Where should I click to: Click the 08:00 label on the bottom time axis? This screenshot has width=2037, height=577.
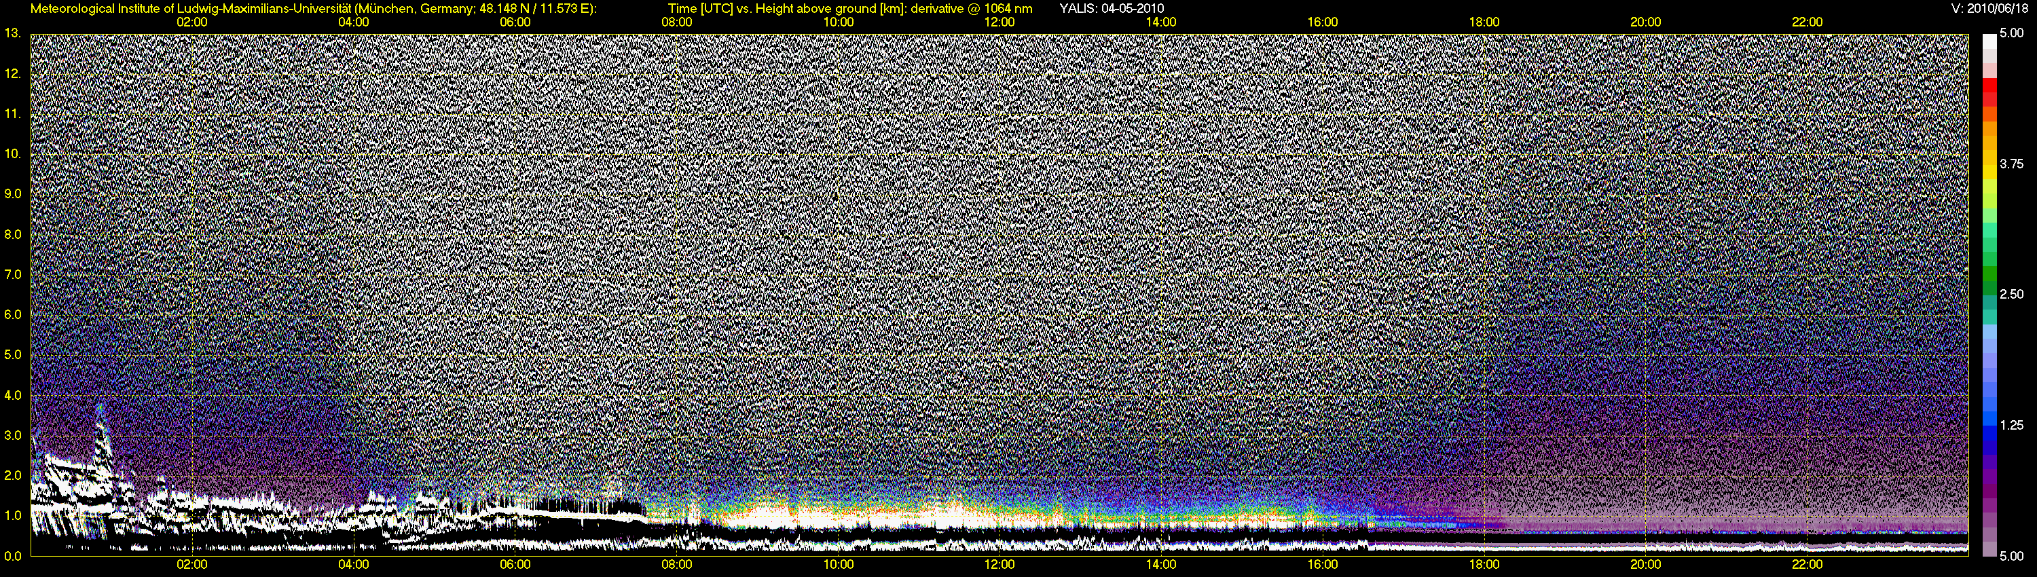(x=677, y=564)
